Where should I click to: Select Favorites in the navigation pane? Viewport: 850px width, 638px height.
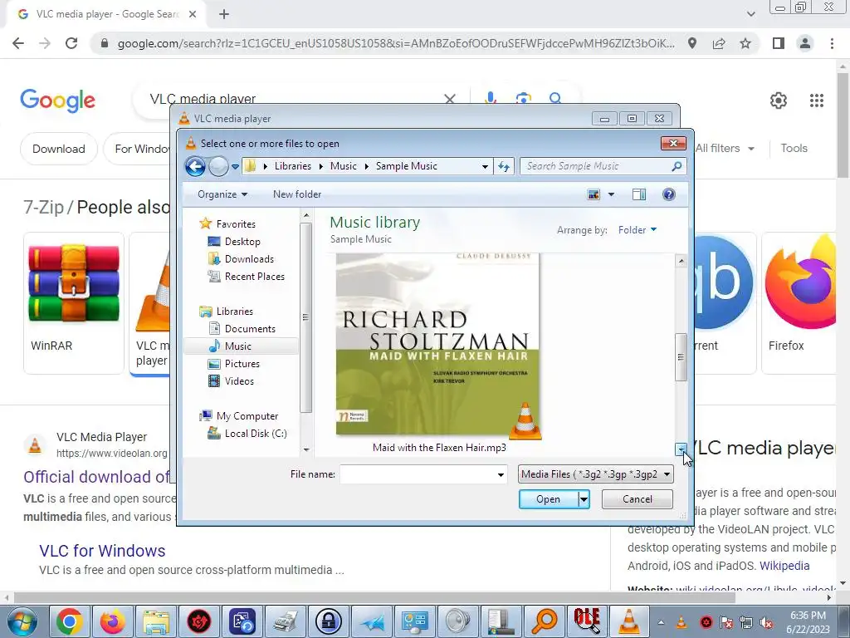(x=235, y=223)
